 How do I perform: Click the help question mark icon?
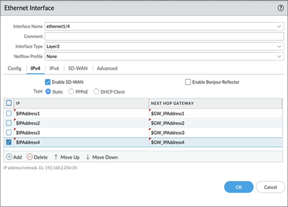click(281, 8)
